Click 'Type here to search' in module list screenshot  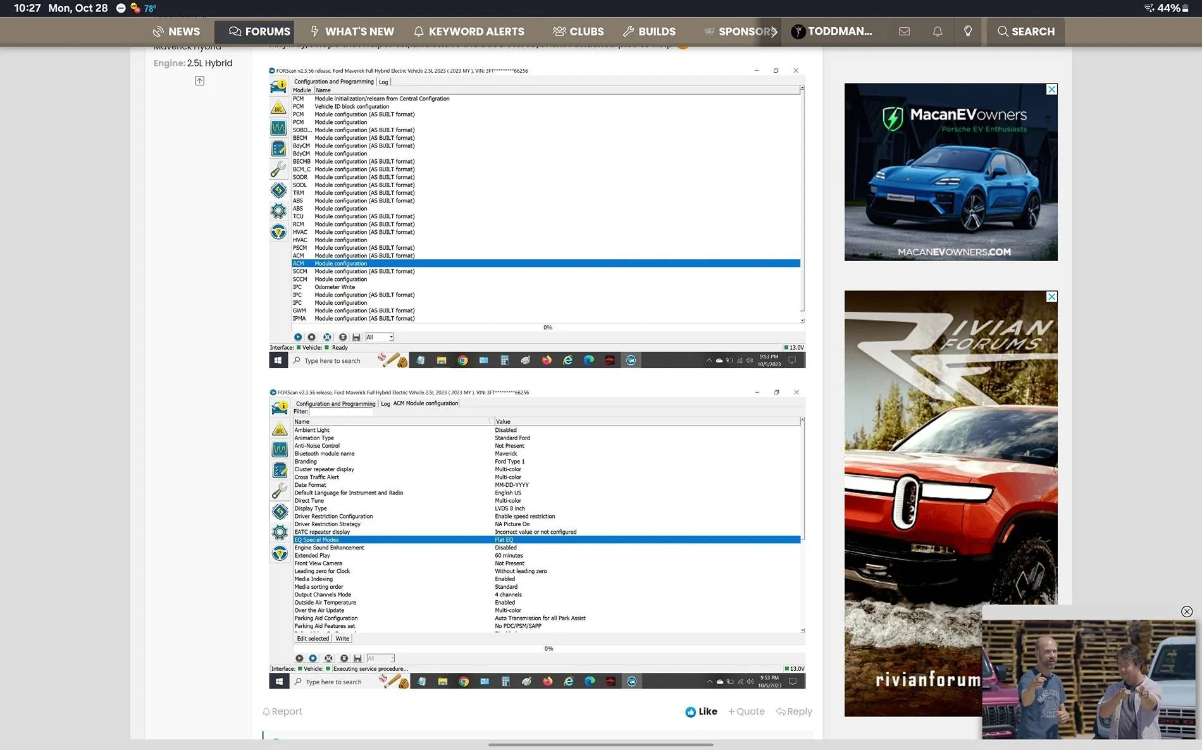[332, 361]
